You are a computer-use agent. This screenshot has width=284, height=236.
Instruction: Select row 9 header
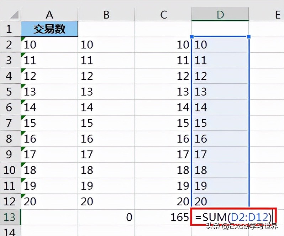point(10,154)
